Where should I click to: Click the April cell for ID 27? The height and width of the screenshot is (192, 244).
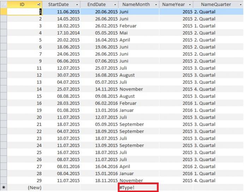[139, 167]
